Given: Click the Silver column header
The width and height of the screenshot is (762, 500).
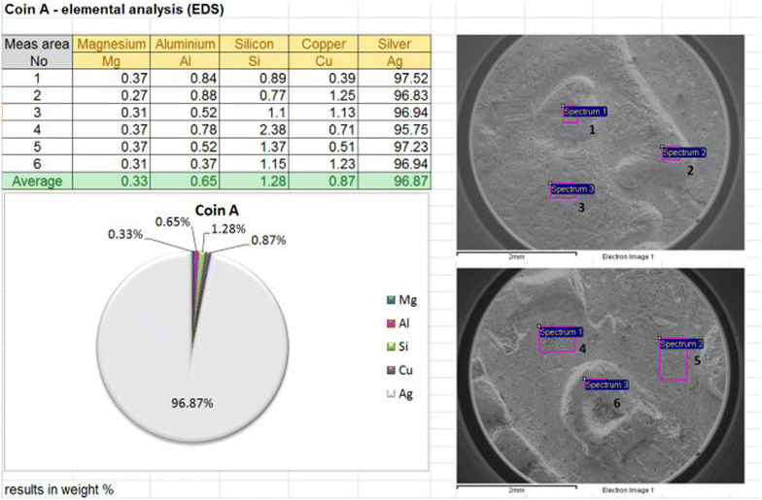Looking at the screenshot, I should (x=395, y=44).
